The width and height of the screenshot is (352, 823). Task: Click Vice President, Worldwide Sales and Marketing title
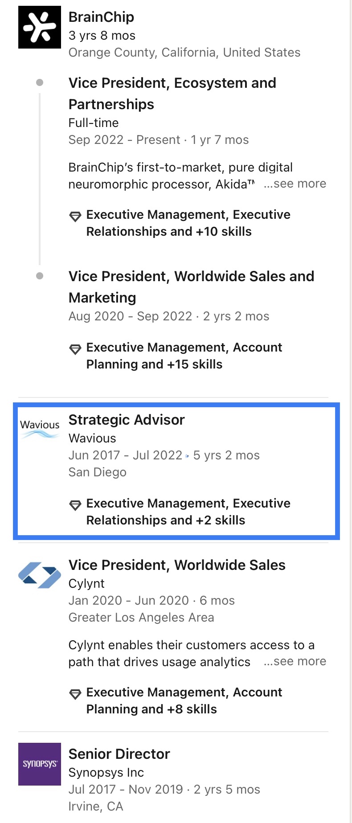pos(191,287)
